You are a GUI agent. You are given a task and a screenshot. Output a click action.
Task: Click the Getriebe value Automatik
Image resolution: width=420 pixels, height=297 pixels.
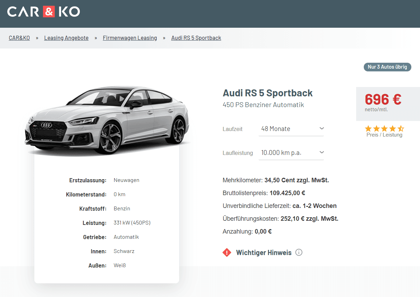point(126,237)
